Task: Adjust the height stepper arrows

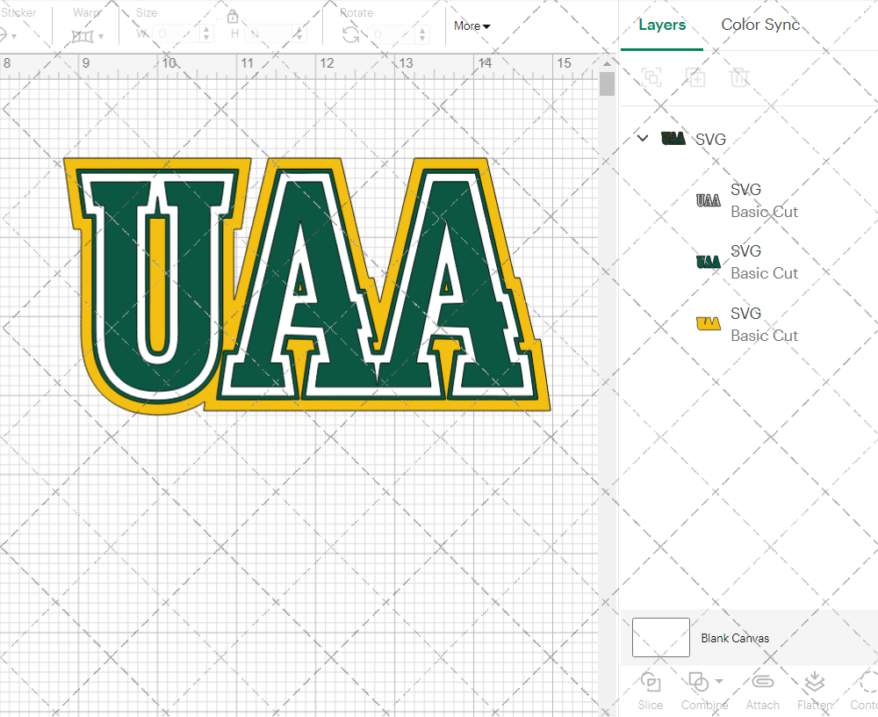Action: tap(299, 34)
